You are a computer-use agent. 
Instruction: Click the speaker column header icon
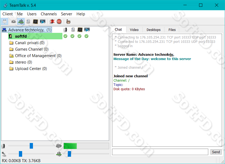pos(65,30)
